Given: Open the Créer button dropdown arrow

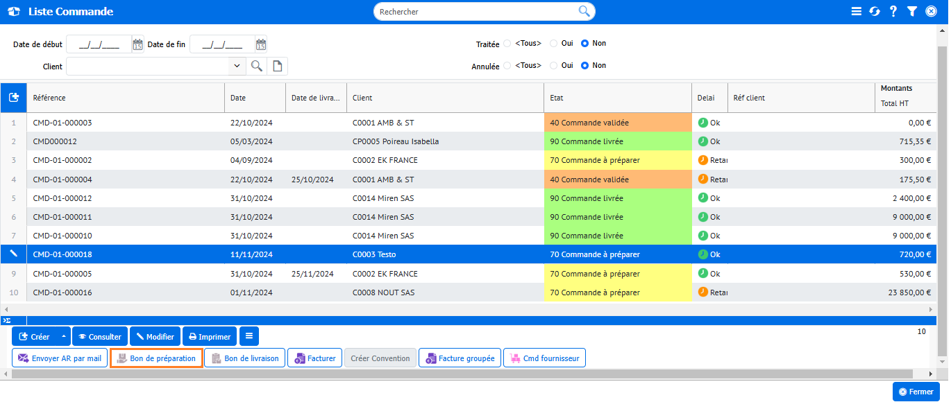Looking at the screenshot, I should click(x=64, y=337).
